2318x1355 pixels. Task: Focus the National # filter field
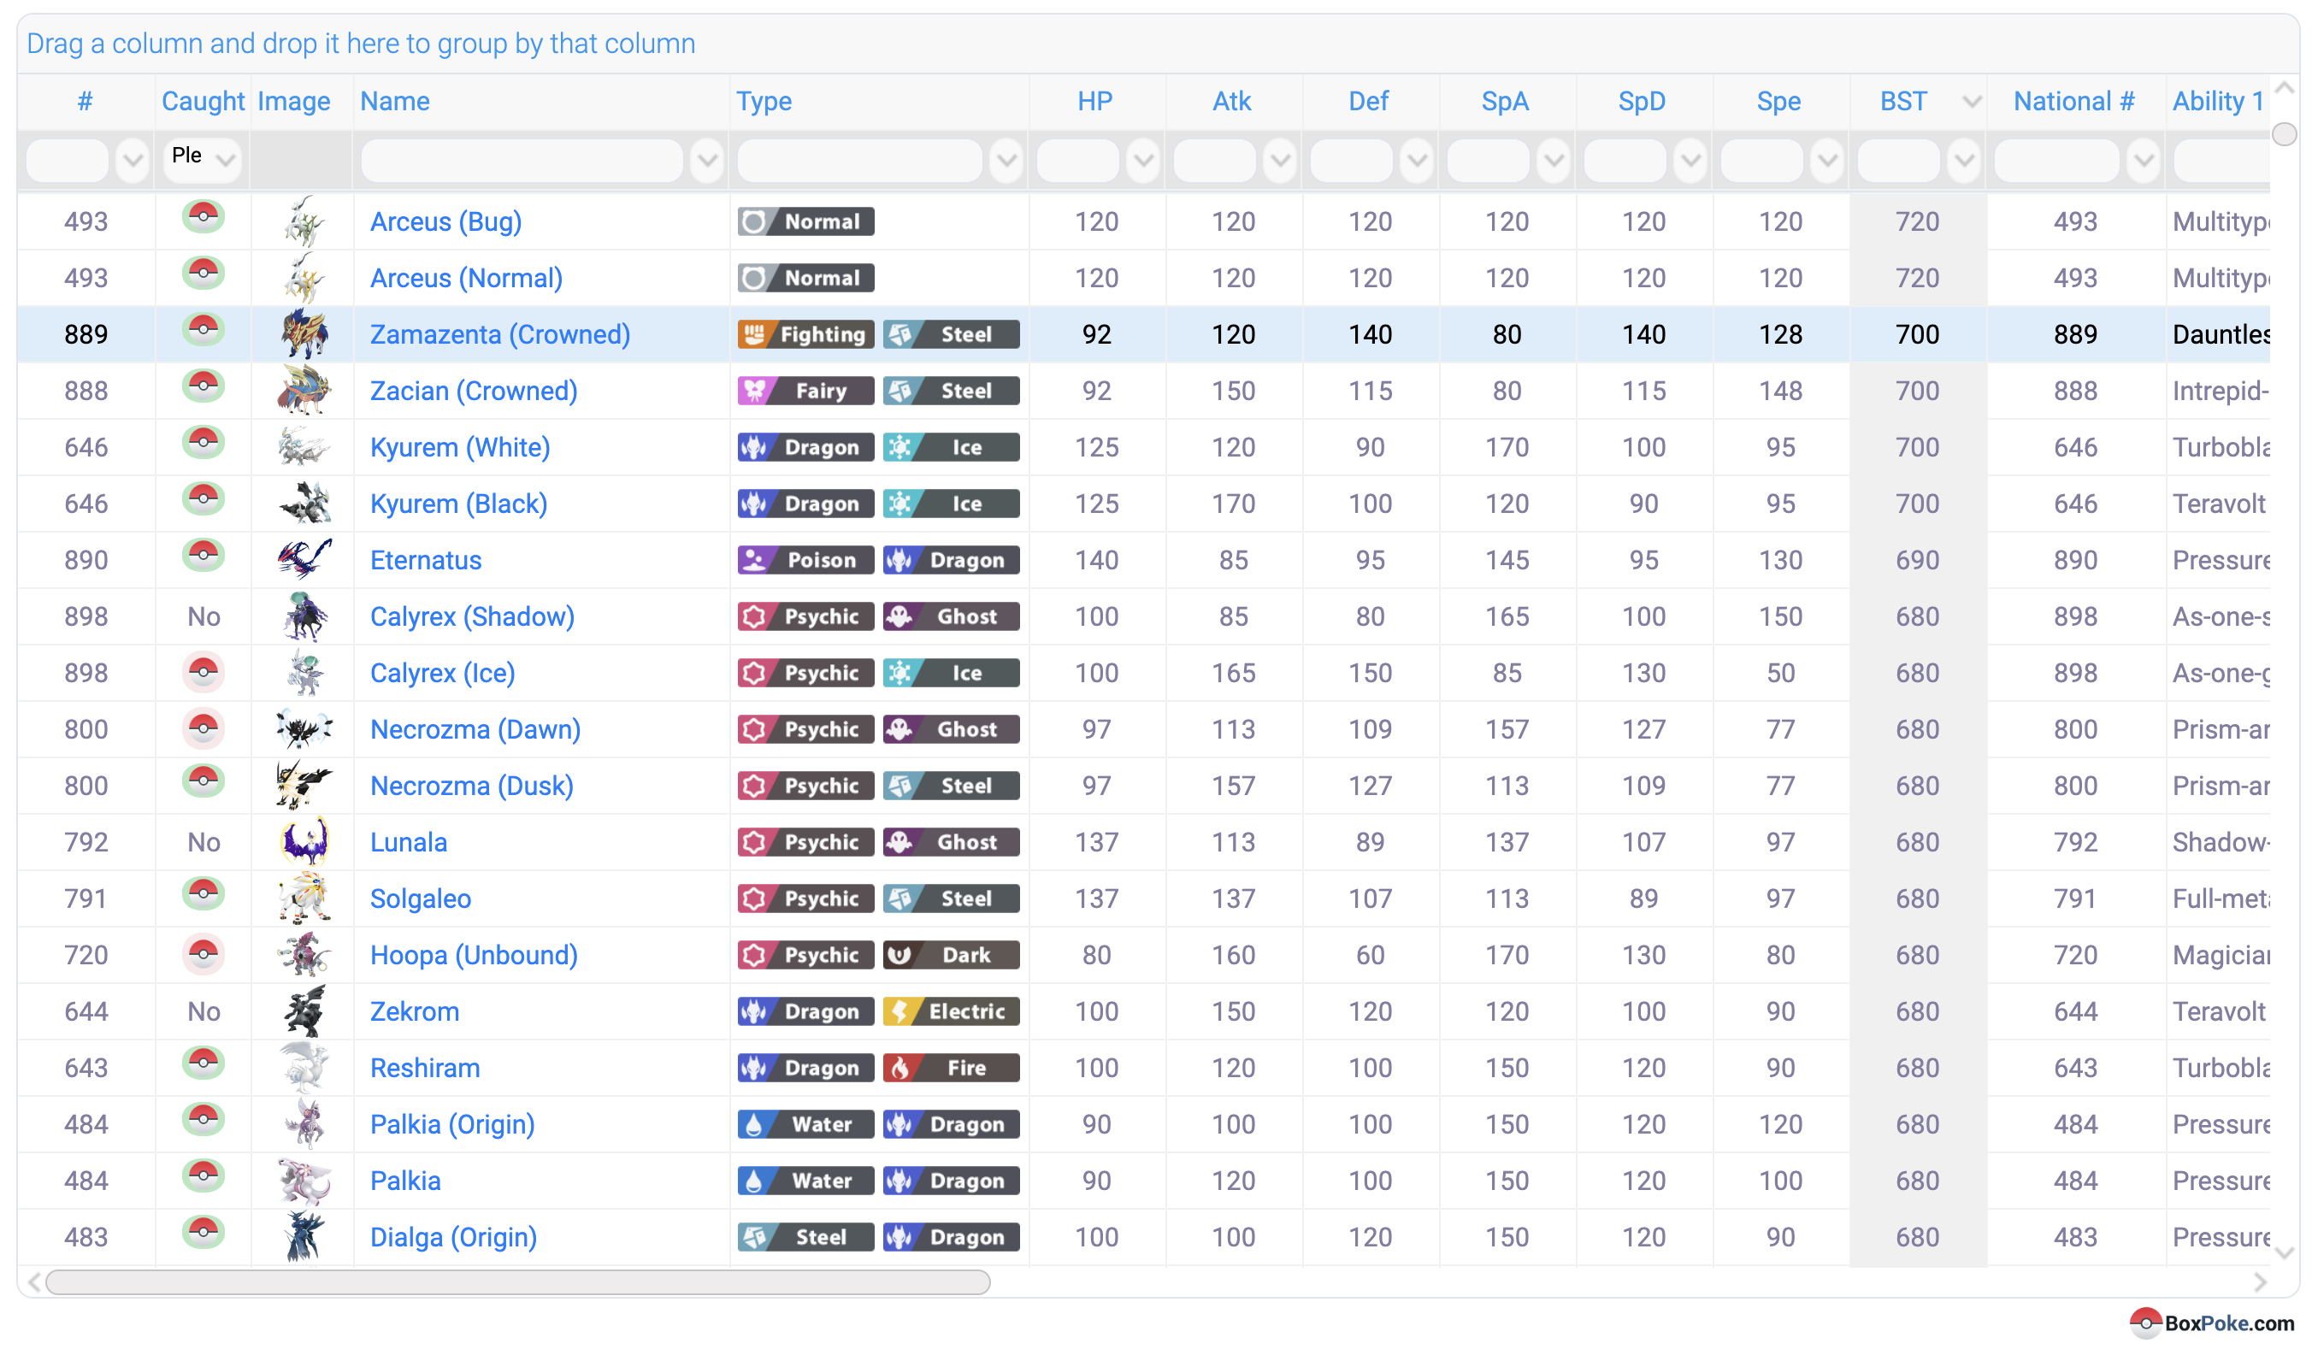click(2056, 160)
